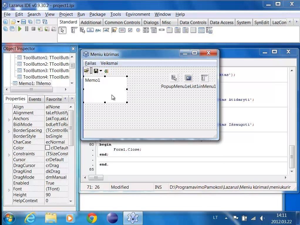
Task: Select the MainMenu1 component on the form
Action: coord(204,78)
